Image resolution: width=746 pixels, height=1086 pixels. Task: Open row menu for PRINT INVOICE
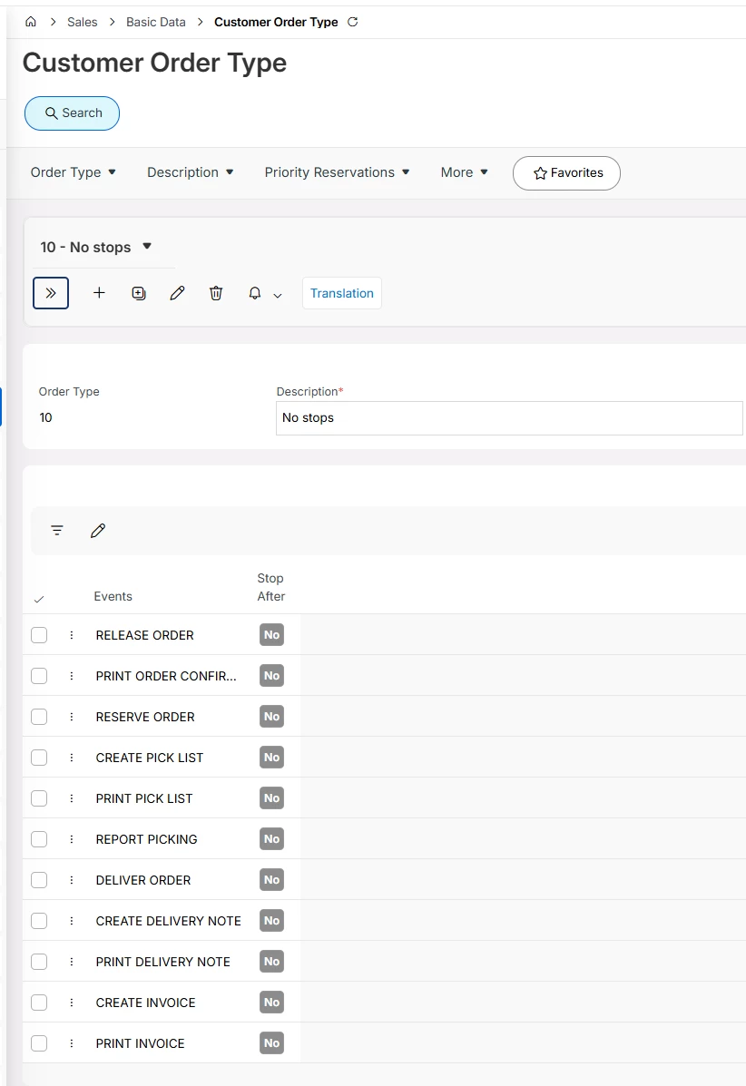pyautogui.click(x=72, y=1043)
